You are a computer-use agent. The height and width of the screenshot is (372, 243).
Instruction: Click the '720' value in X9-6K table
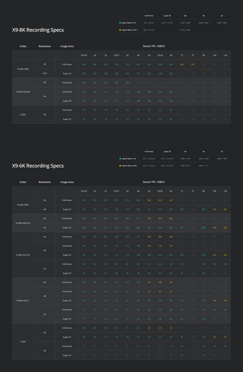149,219
